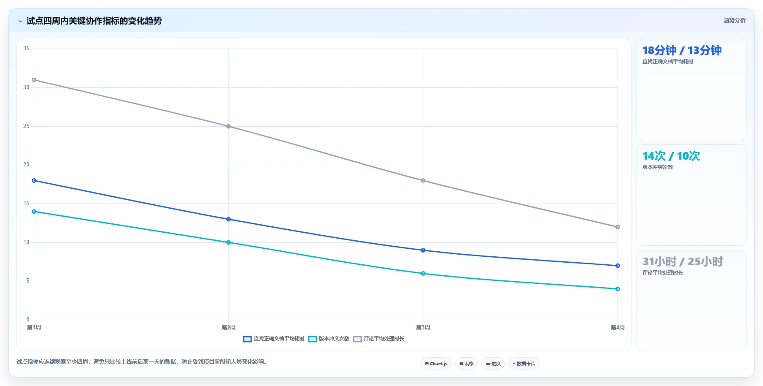Click the Chart.js chip
This screenshot has height=386, width=763.
(x=436, y=364)
